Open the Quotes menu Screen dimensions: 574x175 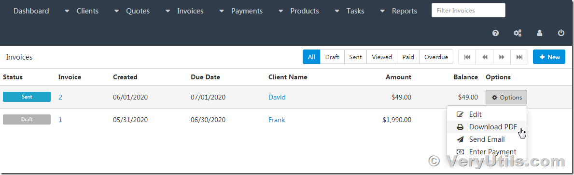(138, 11)
